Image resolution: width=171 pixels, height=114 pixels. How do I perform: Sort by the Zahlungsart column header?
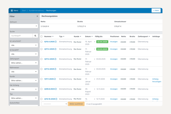click(144, 37)
